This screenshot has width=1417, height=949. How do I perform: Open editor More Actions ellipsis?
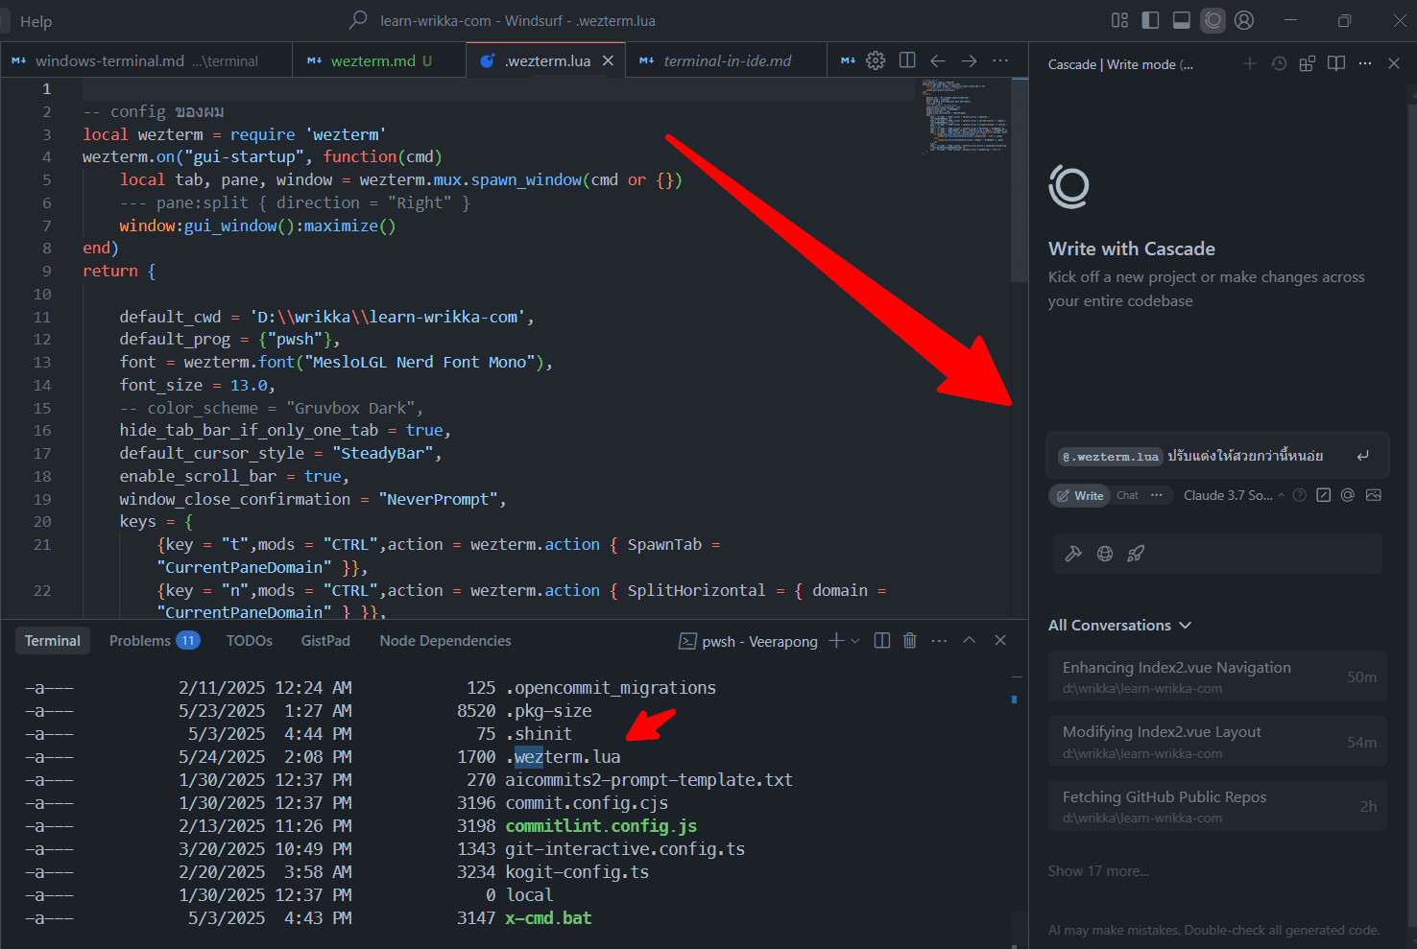[x=1000, y=60]
